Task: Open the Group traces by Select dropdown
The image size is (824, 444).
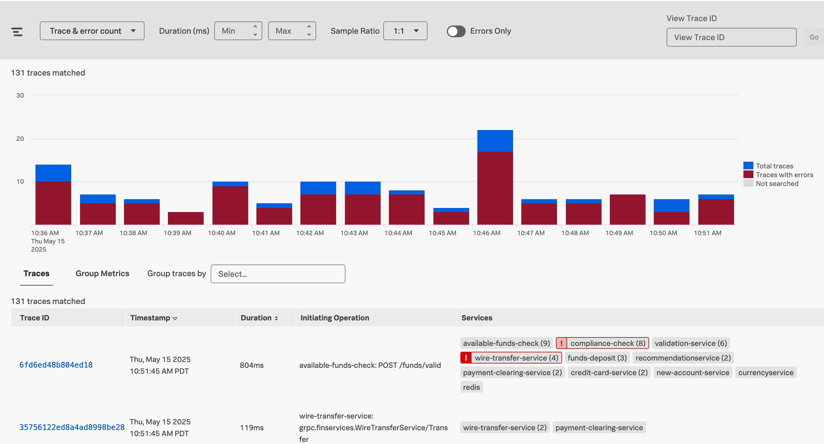Action: [278, 274]
